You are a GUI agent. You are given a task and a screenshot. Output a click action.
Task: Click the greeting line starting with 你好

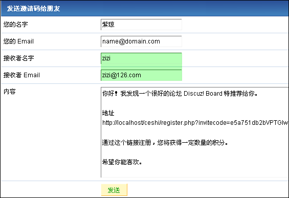(x=180, y=94)
